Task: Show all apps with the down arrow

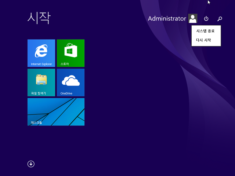Action: click(x=31, y=164)
